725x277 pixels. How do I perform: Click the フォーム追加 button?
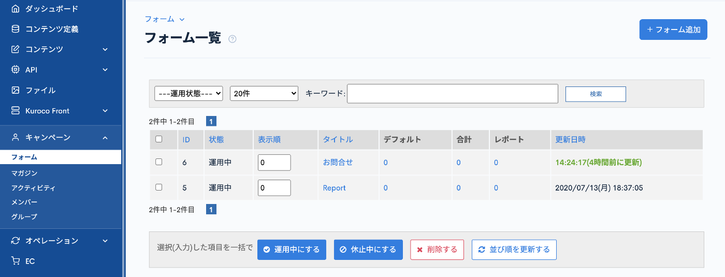pyautogui.click(x=673, y=30)
